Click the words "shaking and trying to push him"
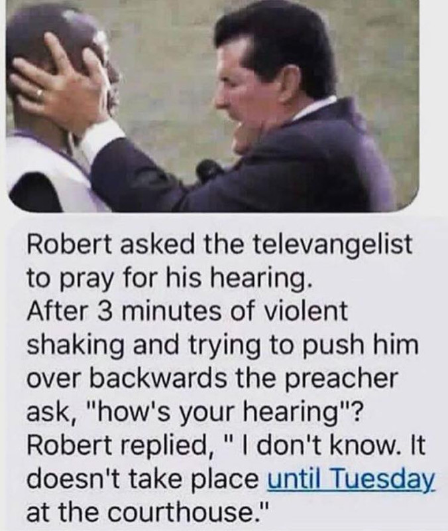 (223, 345)
